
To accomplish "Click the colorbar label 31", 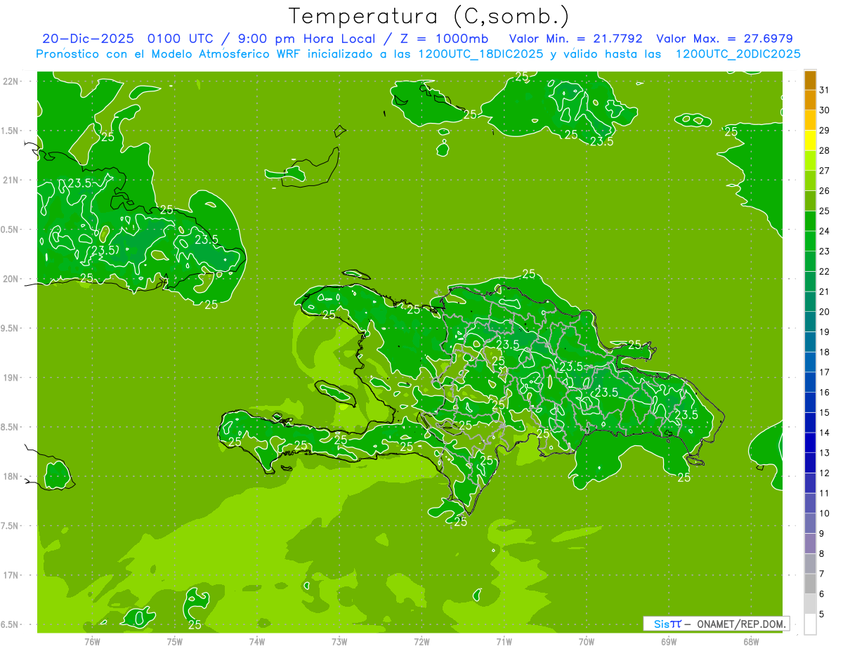I will 824,90.
